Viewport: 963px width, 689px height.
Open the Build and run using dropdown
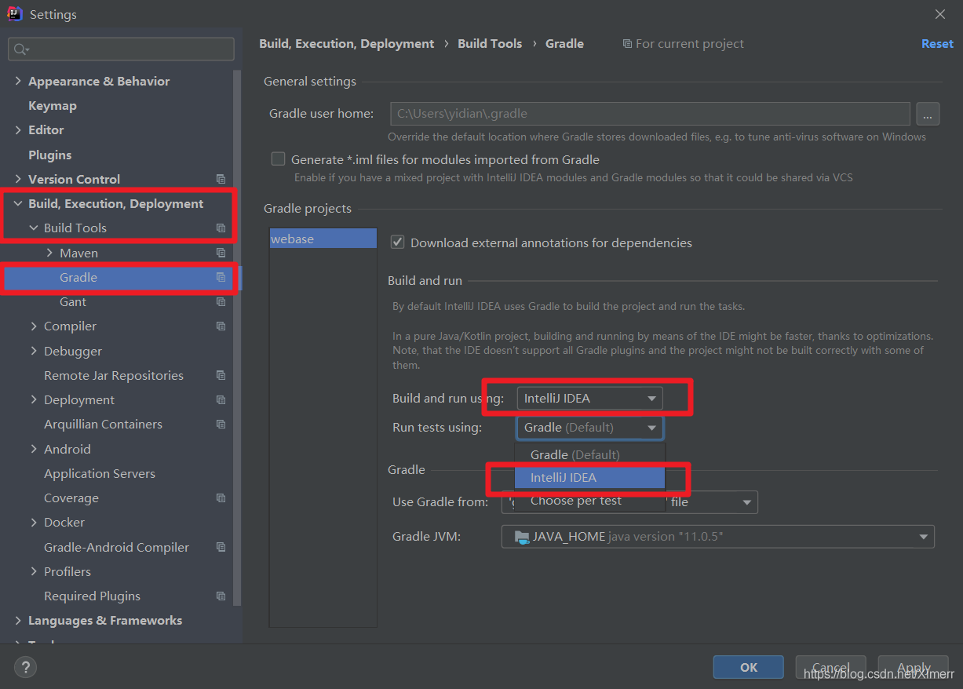pos(589,399)
